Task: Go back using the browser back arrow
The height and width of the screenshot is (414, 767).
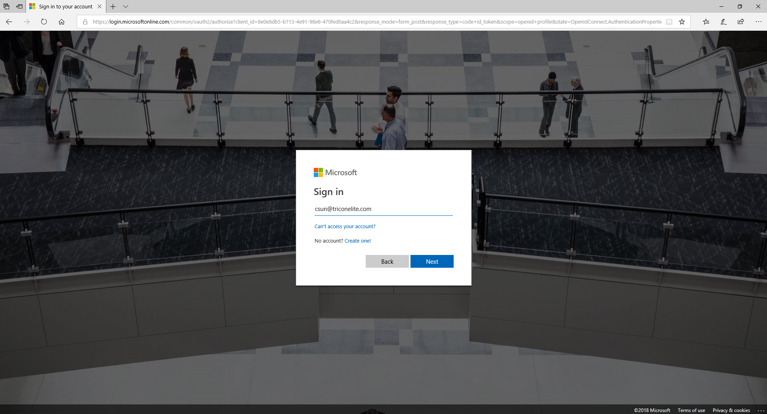Action: point(9,22)
